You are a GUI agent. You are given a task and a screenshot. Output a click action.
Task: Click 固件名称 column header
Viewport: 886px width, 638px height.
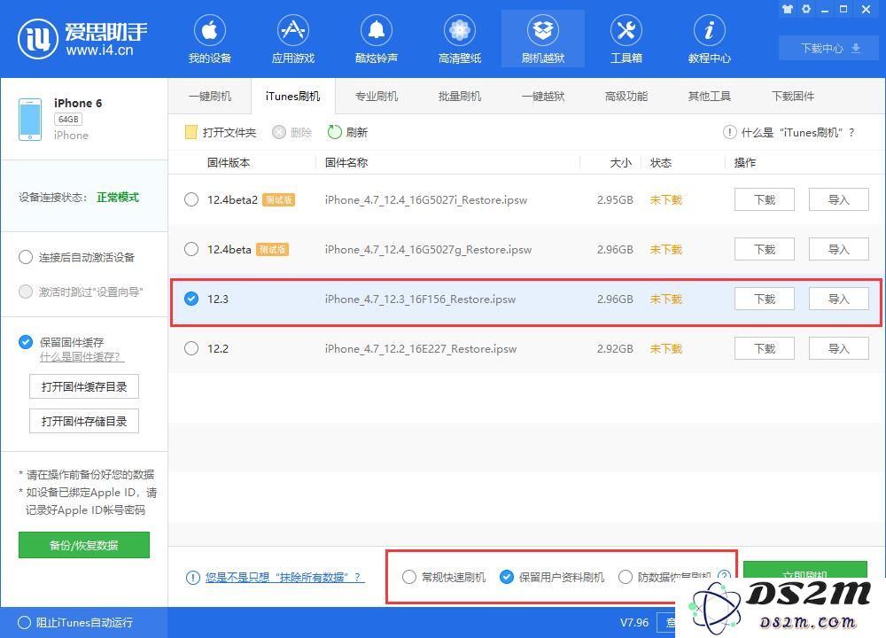[346, 163]
